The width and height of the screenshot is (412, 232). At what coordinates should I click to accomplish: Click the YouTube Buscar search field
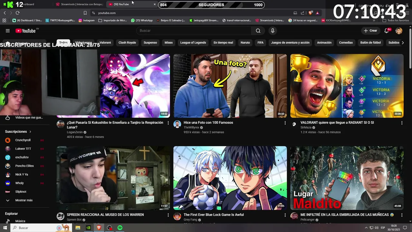[194, 31]
